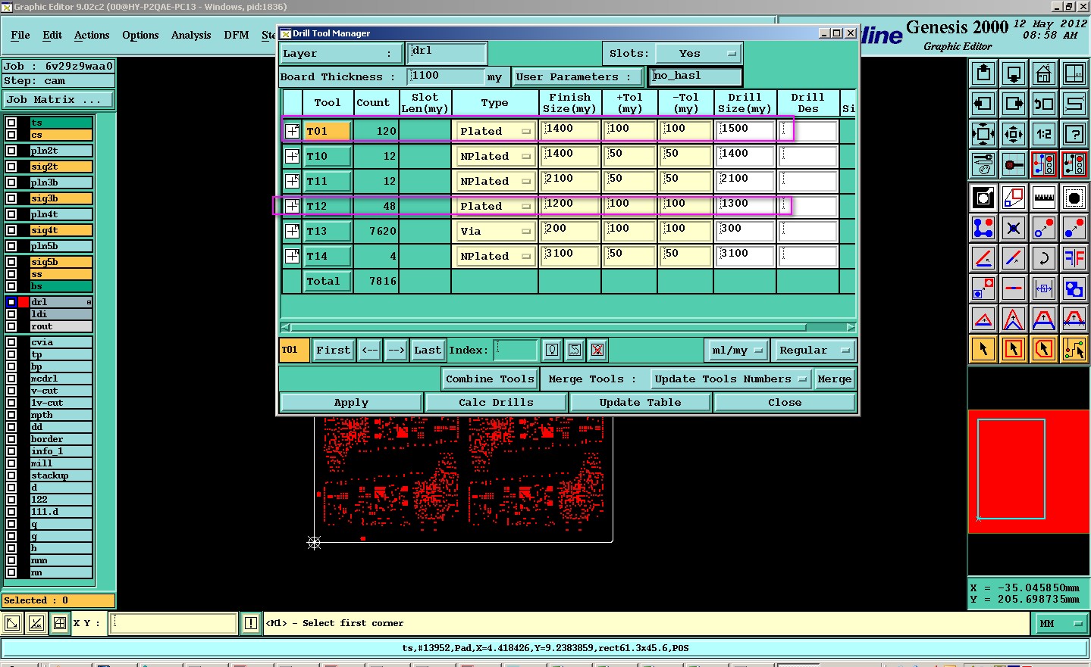Open the Type dropdown for tool T01
Screen dimensions: 1091x667
point(495,131)
